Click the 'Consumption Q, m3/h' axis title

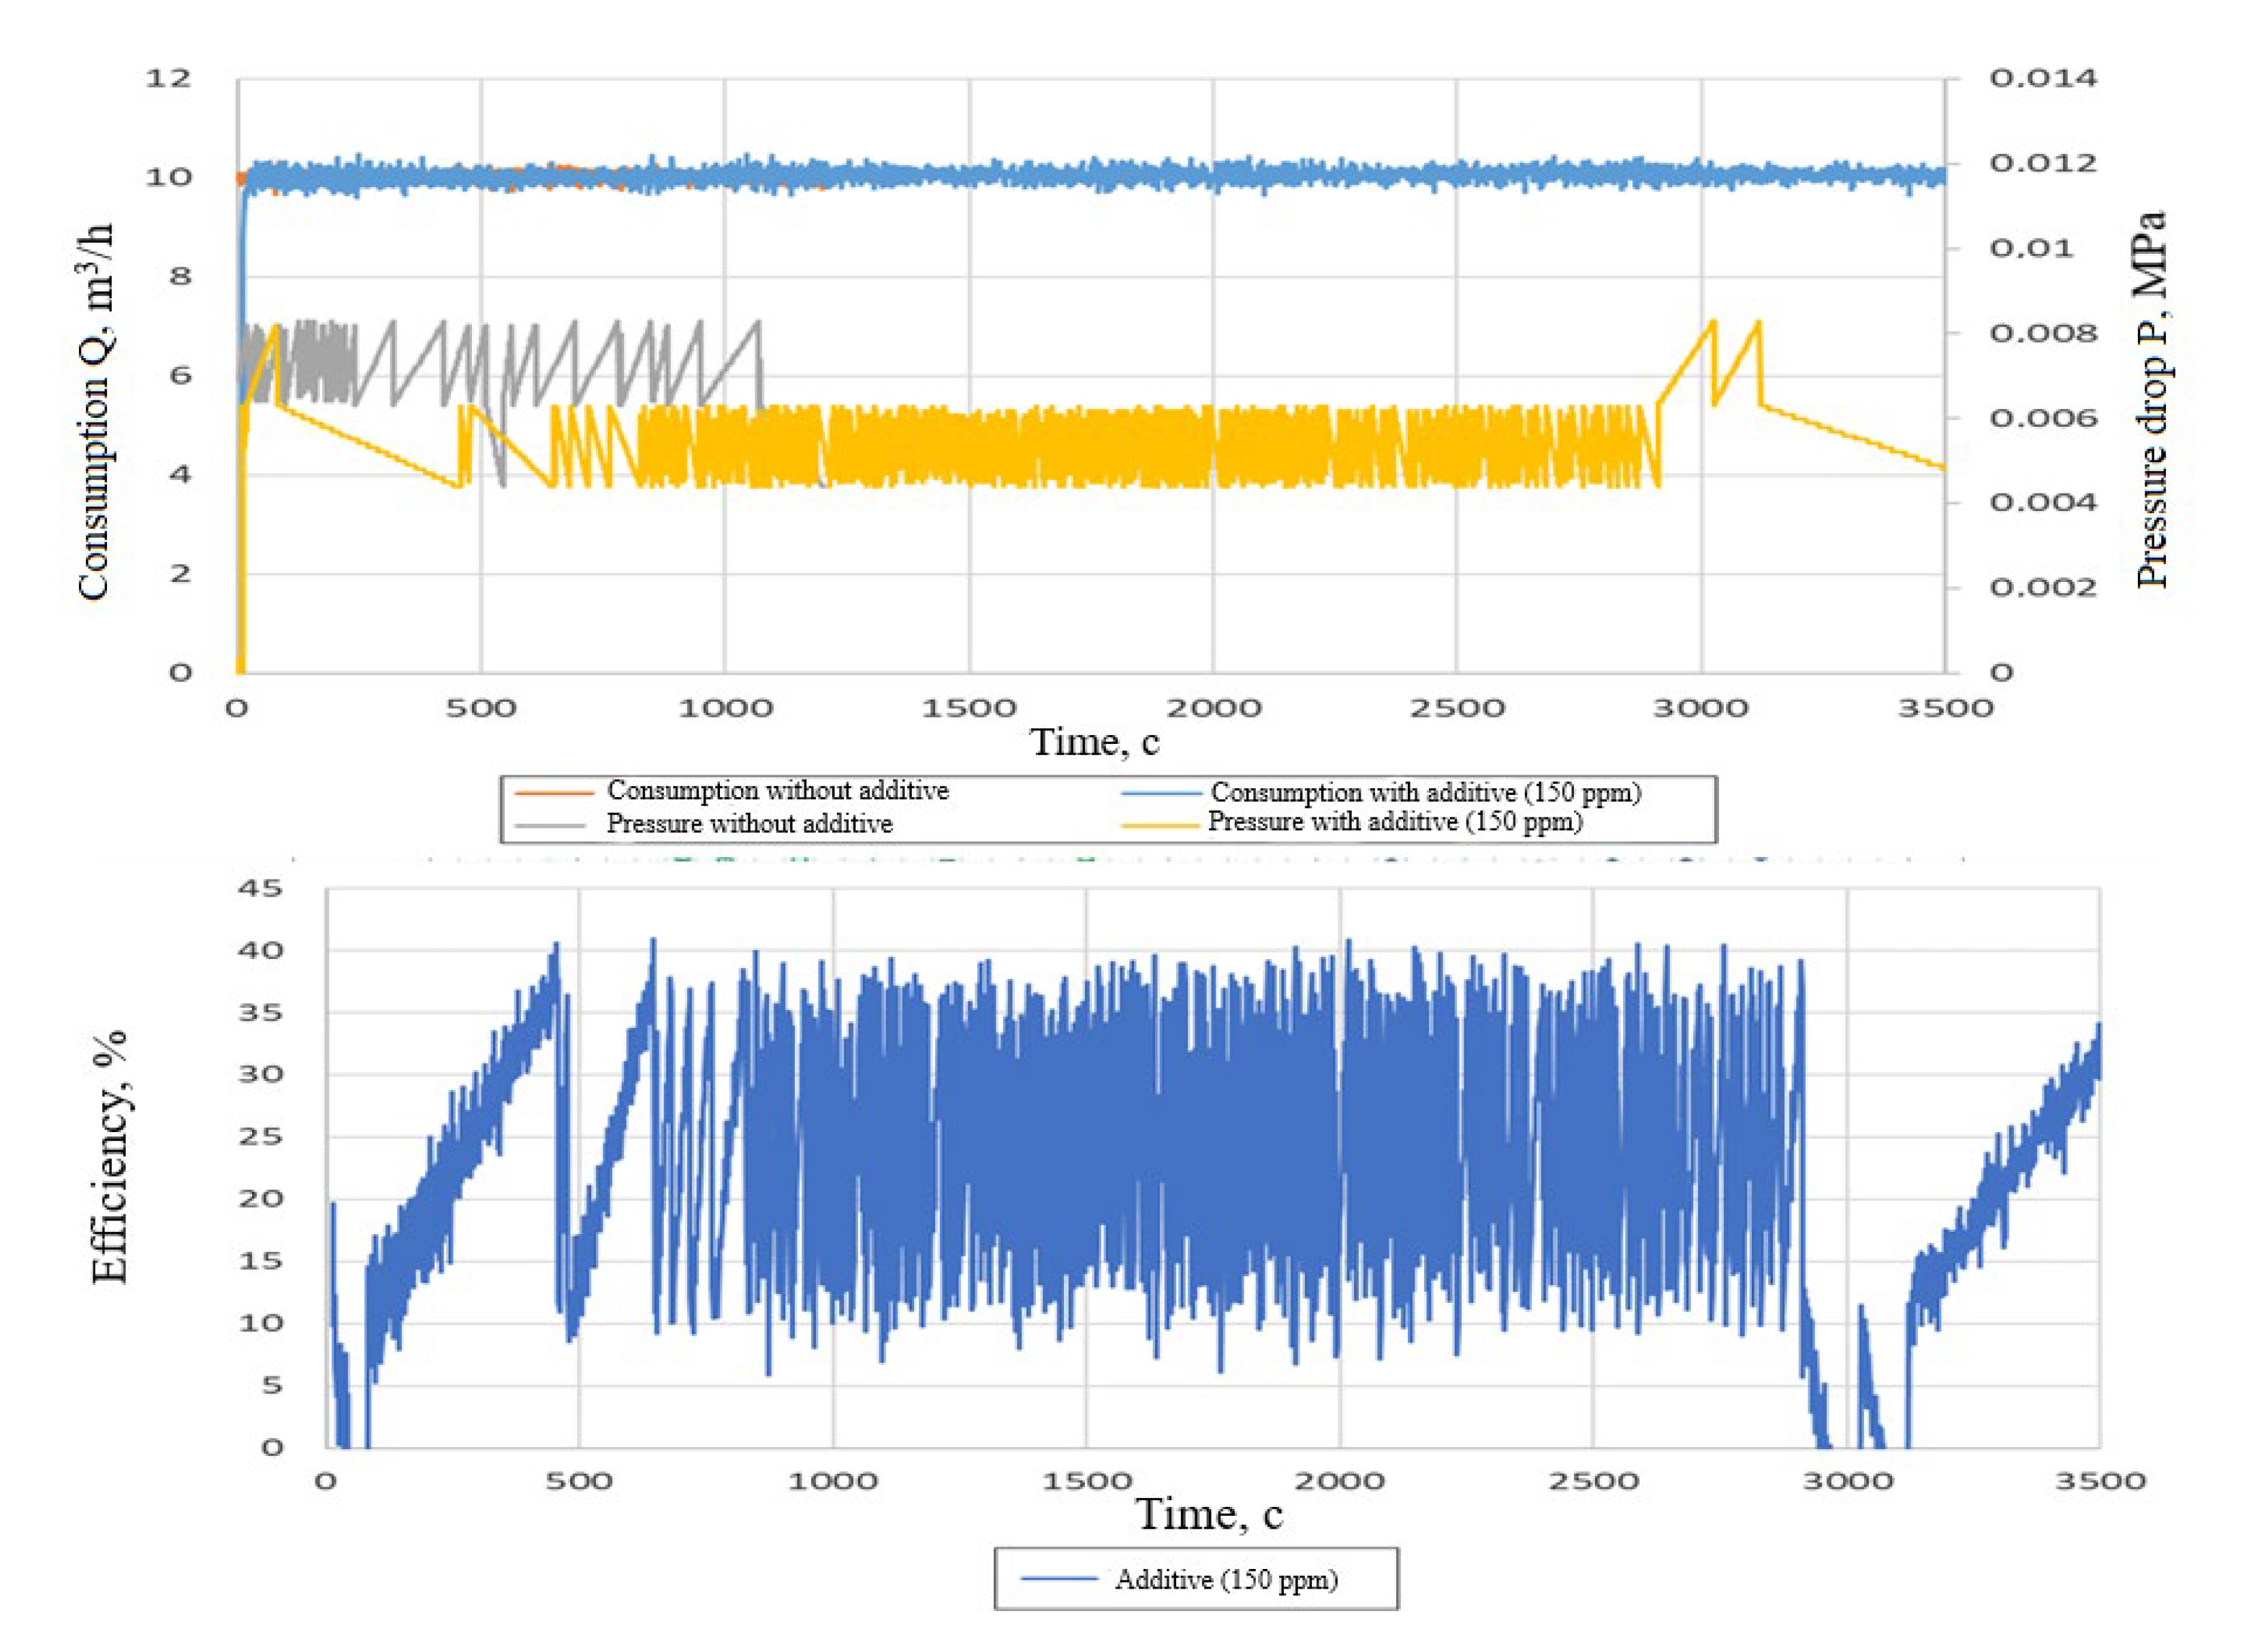click(95, 410)
